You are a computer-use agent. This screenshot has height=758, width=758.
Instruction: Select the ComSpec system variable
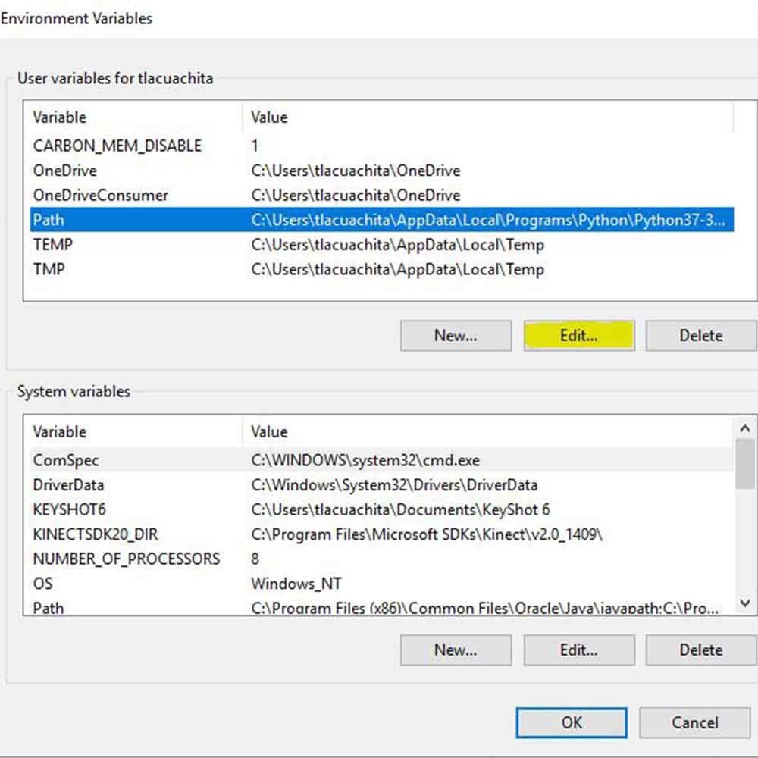[66, 460]
